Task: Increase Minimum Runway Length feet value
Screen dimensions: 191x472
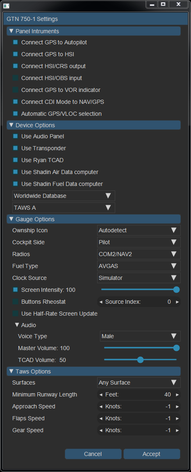Action: (x=177, y=395)
